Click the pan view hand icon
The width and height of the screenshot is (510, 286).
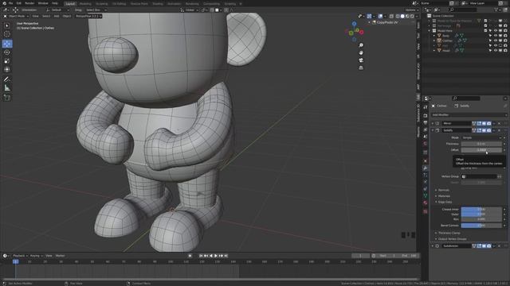point(361,52)
